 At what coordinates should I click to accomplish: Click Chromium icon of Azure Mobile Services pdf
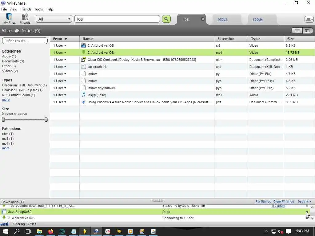(84, 102)
